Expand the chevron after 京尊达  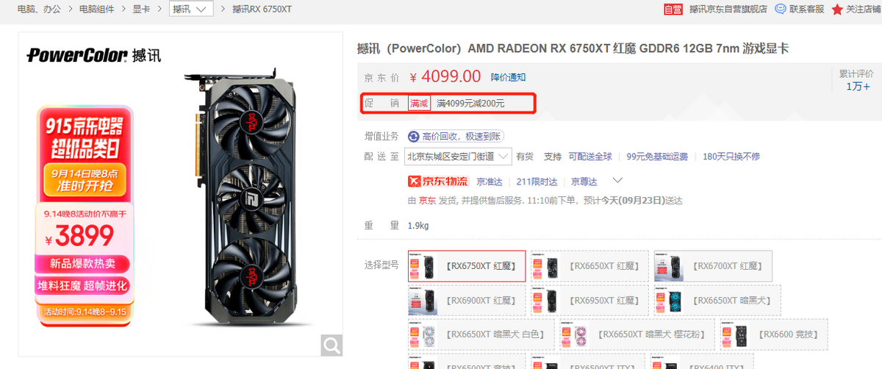617,181
